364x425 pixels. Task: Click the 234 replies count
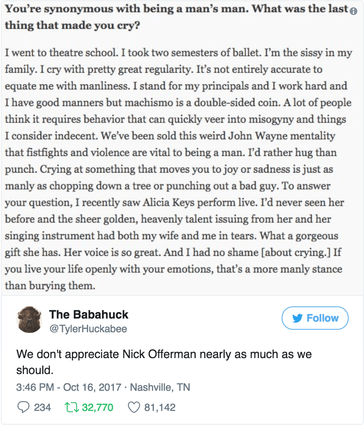[42, 408]
